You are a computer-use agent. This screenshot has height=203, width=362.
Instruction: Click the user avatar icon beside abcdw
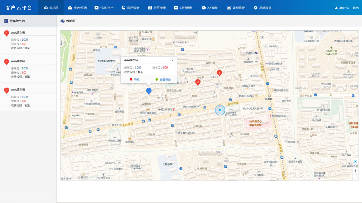[x=336, y=8]
